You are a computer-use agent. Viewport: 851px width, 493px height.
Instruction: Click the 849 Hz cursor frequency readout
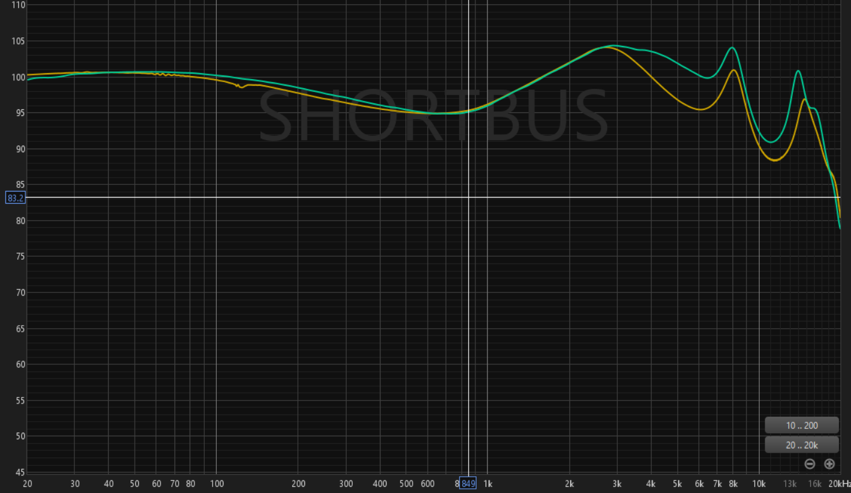tap(468, 483)
